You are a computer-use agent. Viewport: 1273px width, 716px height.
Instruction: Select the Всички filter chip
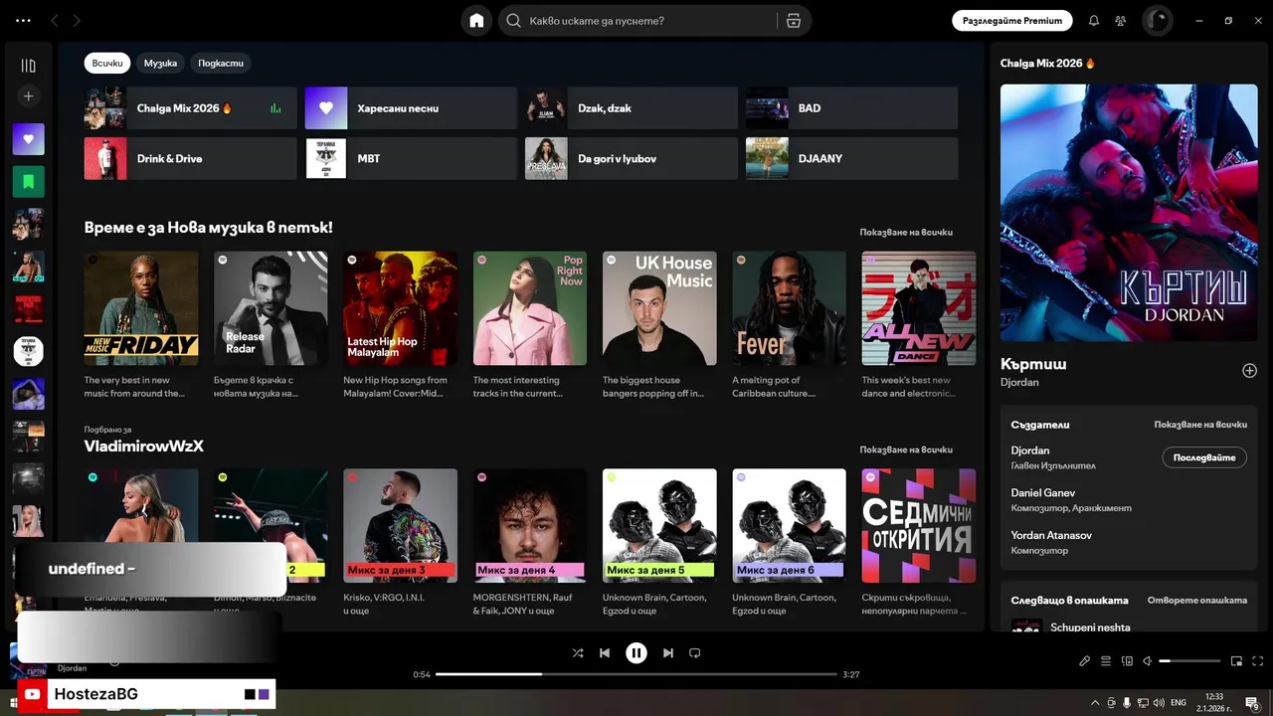click(107, 64)
